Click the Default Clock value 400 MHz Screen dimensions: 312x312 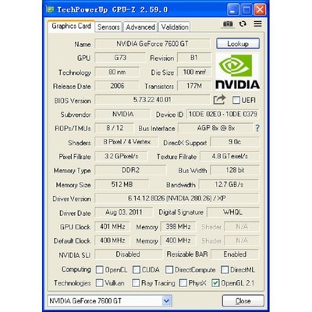tap(112, 240)
